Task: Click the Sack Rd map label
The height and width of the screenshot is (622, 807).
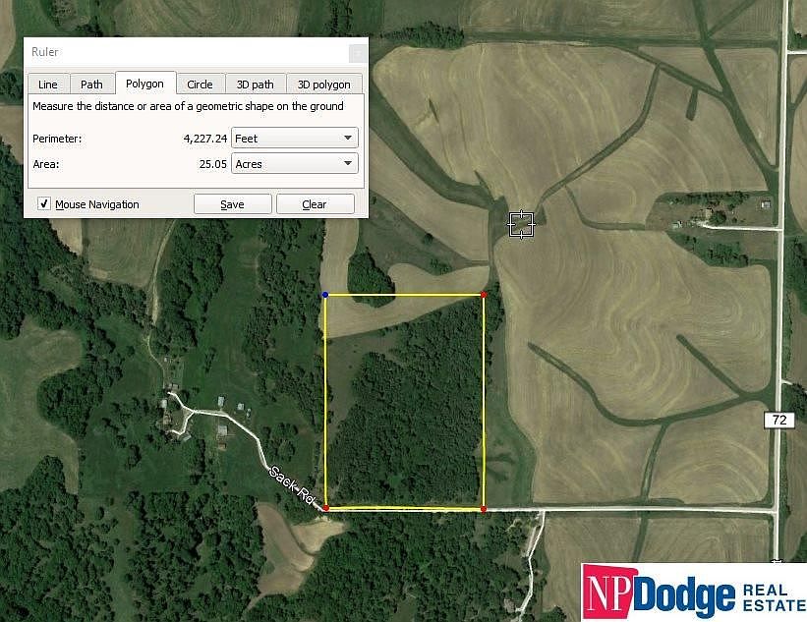Action: coord(292,484)
